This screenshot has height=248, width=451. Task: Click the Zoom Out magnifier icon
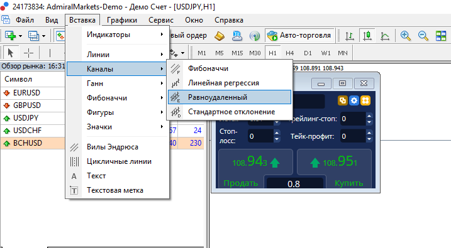[423, 36]
